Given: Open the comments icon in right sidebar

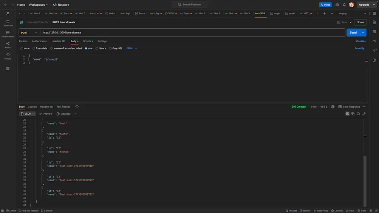Looking at the screenshot, I should (x=374, y=32).
